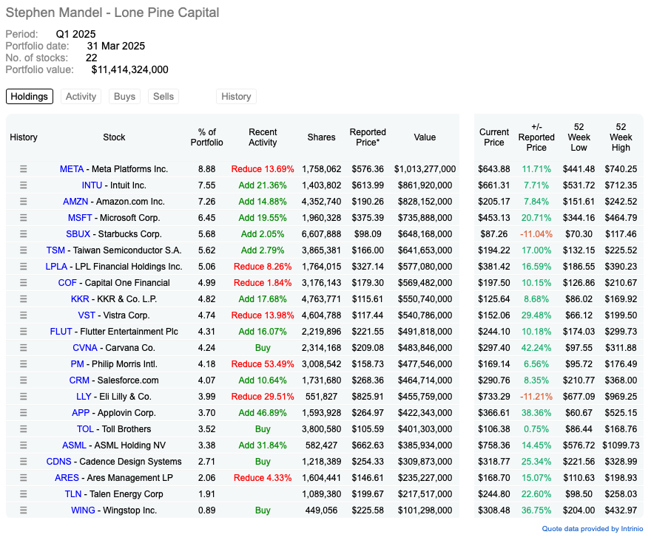This screenshot has height=540, width=651.
Task: Open the WING ticker link
Action: (x=83, y=510)
